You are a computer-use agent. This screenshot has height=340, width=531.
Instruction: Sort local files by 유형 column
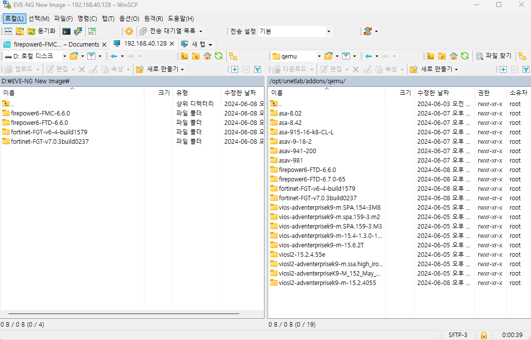[x=197, y=92]
